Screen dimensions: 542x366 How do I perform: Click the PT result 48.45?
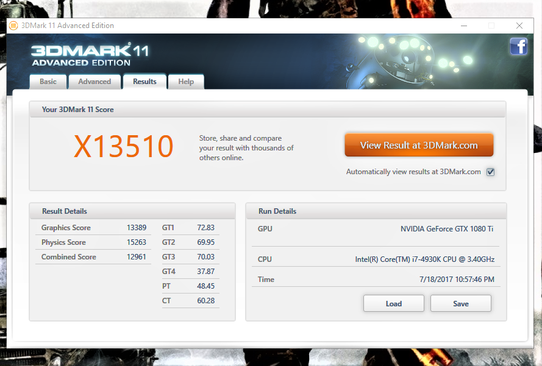tap(205, 286)
